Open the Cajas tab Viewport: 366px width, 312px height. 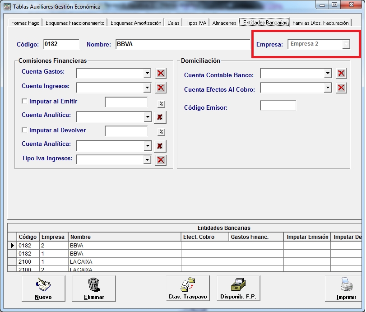coord(173,23)
